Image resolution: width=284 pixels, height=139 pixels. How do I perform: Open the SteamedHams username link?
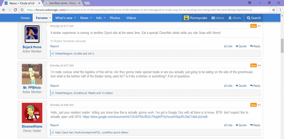tap(32, 126)
